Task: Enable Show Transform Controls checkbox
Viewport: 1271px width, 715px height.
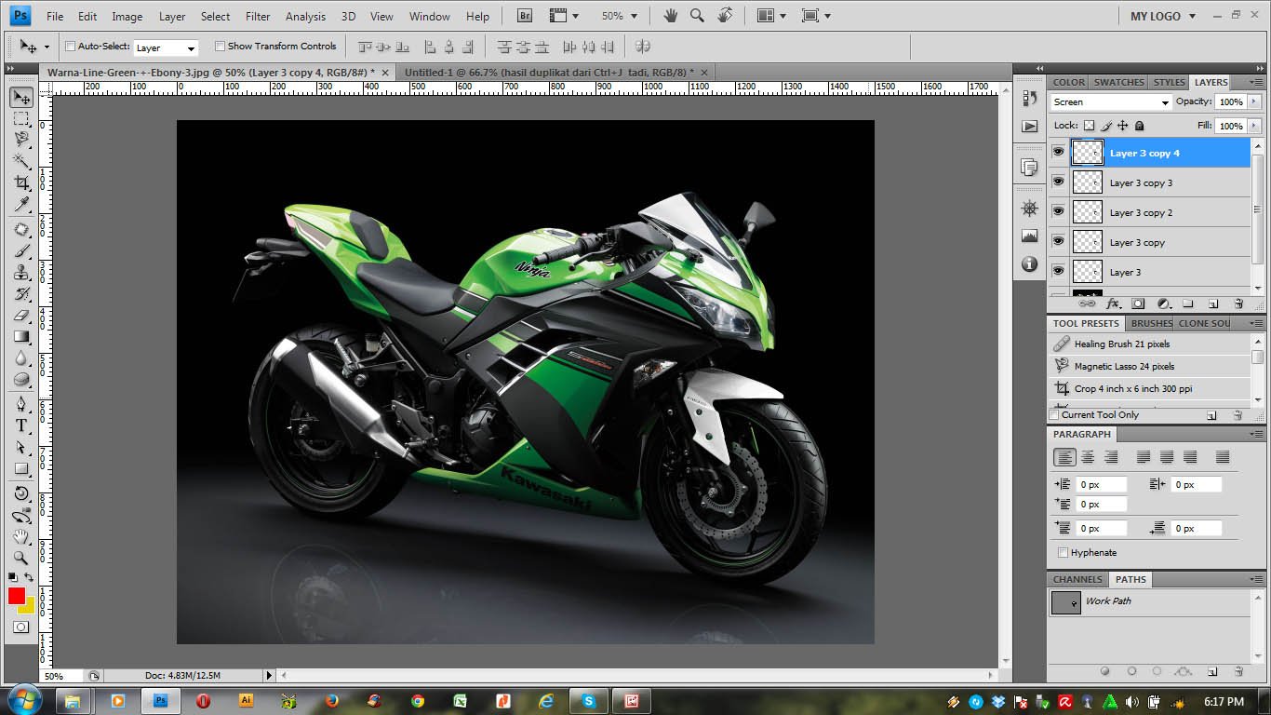Action: [x=220, y=46]
